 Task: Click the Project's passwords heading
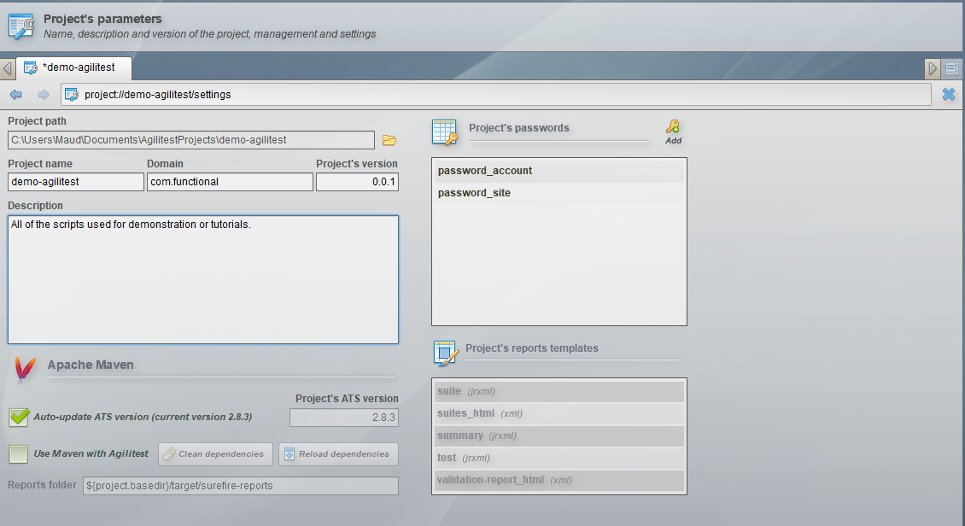519,128
